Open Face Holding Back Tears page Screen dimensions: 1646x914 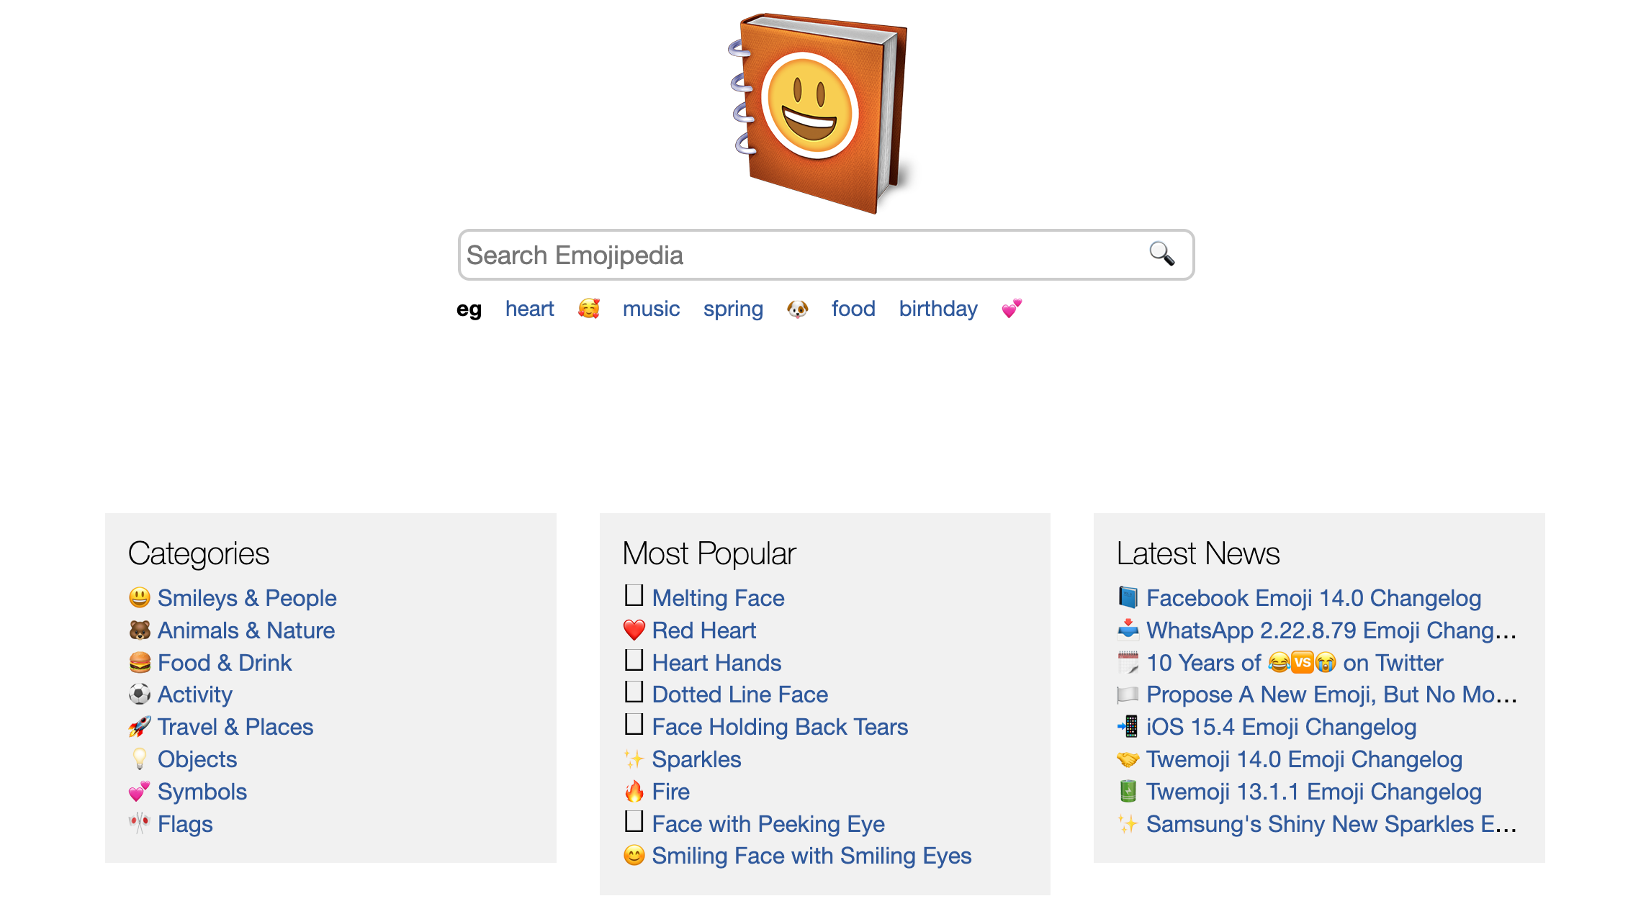pos(780,727)
